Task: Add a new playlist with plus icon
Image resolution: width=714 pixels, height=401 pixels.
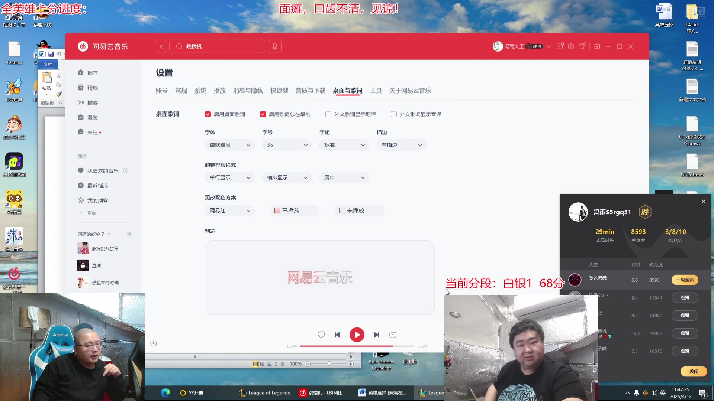Action: (129, 234)
